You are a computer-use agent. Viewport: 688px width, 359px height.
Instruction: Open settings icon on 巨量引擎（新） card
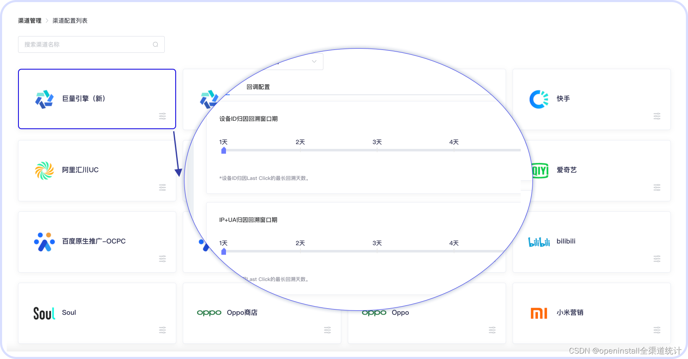(x=163, y=116)
